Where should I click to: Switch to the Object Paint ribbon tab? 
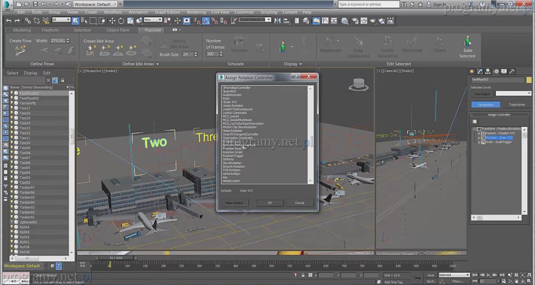tap(118, 30)
